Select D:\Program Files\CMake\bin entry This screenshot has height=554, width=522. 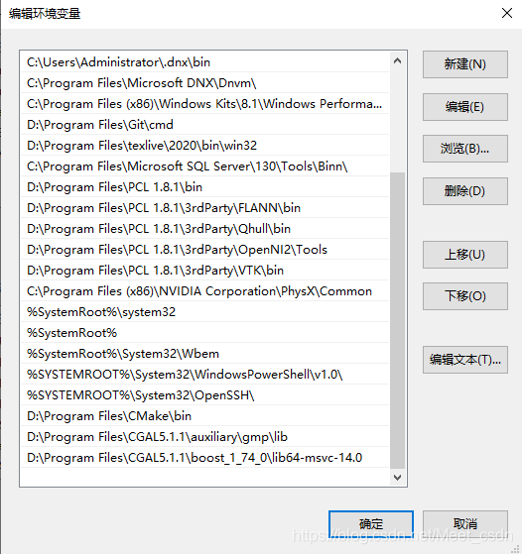pos(204,416)
